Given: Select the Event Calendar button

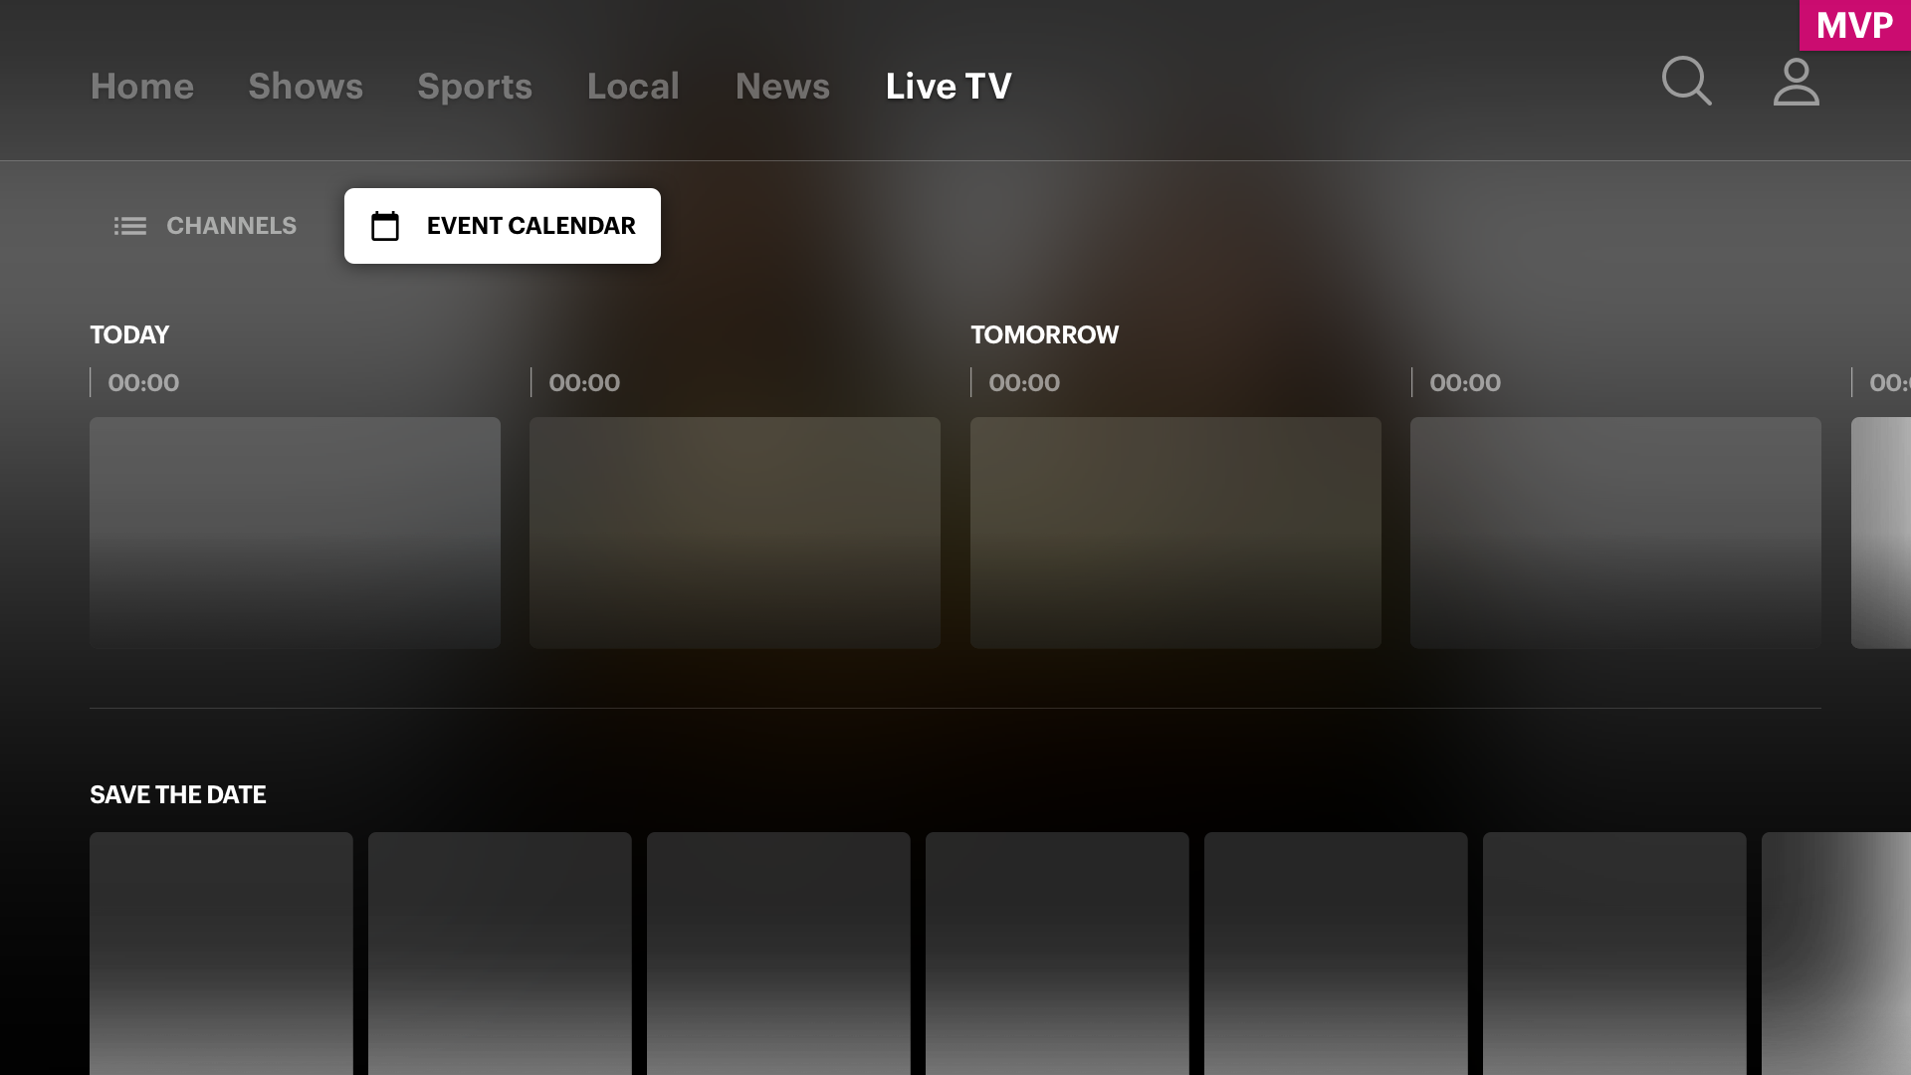Looking at the screenshot, I should point(503,226).
